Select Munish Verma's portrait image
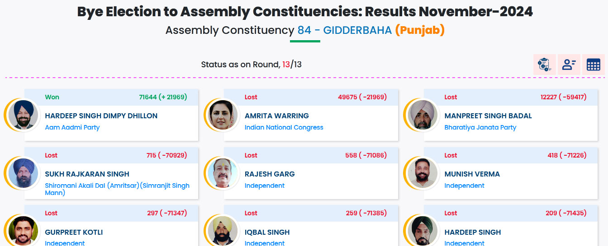Screen dimensions: 608x246 tap(423, 174)
